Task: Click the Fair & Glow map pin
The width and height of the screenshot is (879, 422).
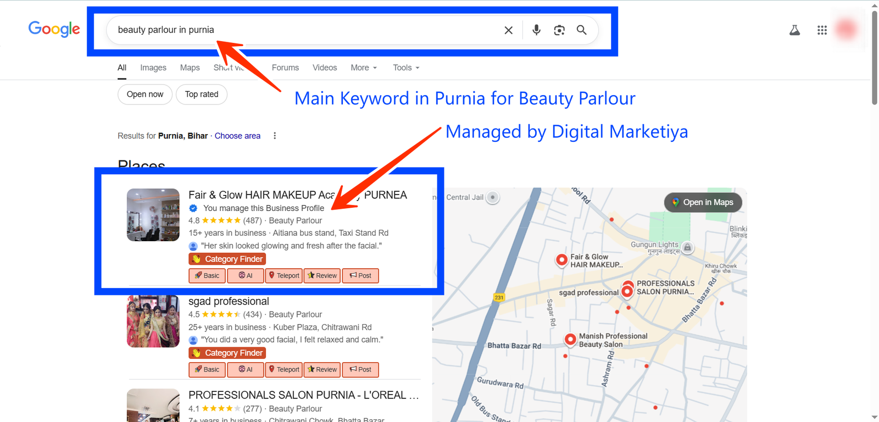Action: coord(561,259)
